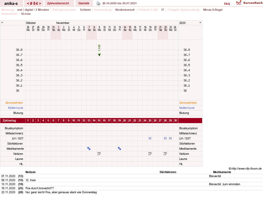
Task: Open the nfp-forum.de copyright link
Action: 245,169
